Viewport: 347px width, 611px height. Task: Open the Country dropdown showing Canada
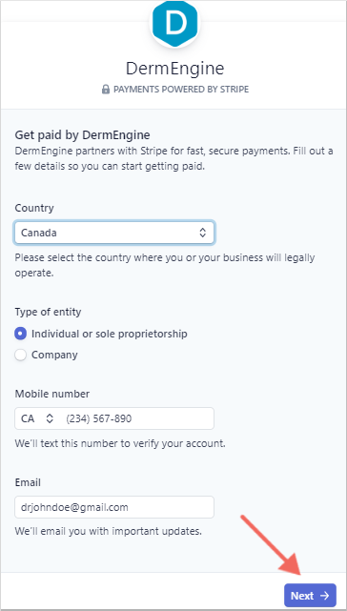coord(114,233)
